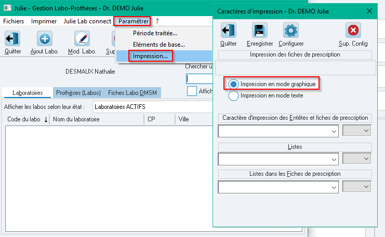Sort by Nom du laboratoire column header
The image size is (385, 237).
click(x=97, y=119)
